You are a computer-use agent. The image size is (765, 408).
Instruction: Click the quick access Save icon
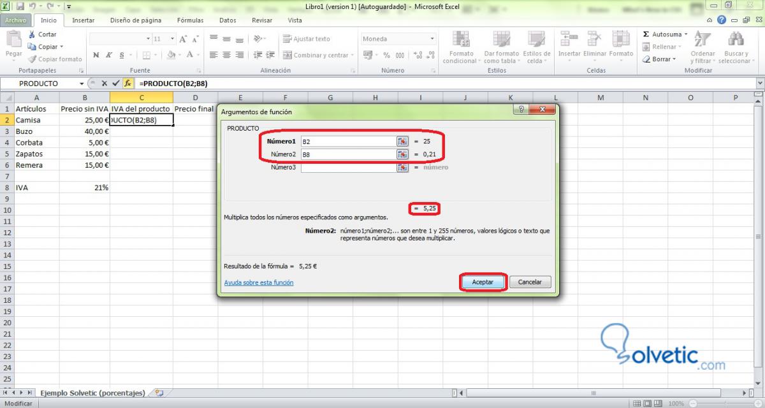(x=20, y=6)
